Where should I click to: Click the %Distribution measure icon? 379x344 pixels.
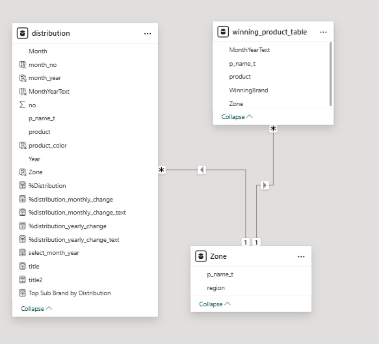(x=22, y=186)
